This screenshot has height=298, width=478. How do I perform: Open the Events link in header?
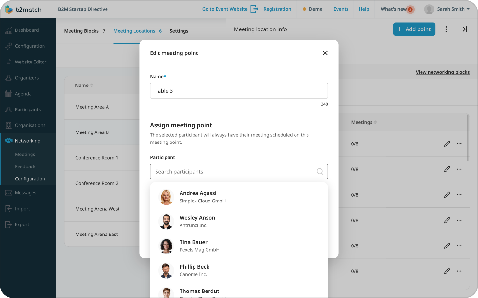pyautogui.click(x=341, y=9)
